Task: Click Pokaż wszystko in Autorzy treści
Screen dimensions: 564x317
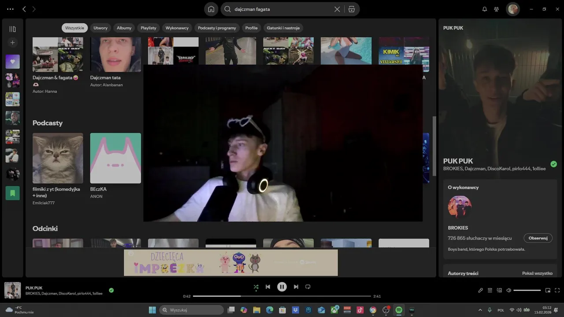Action: [537, 273]
